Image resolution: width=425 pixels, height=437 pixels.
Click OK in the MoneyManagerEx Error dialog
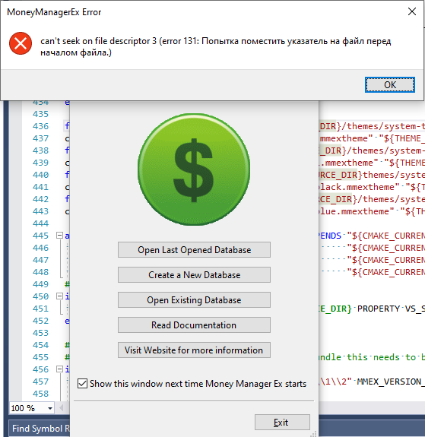point(389,84)
